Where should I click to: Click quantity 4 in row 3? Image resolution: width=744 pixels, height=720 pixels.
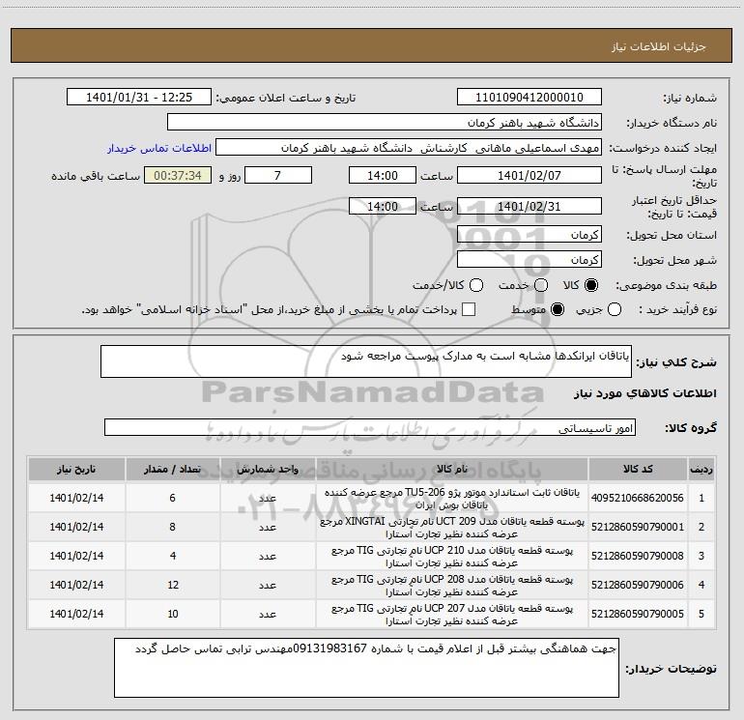click(x=173, y=556)
